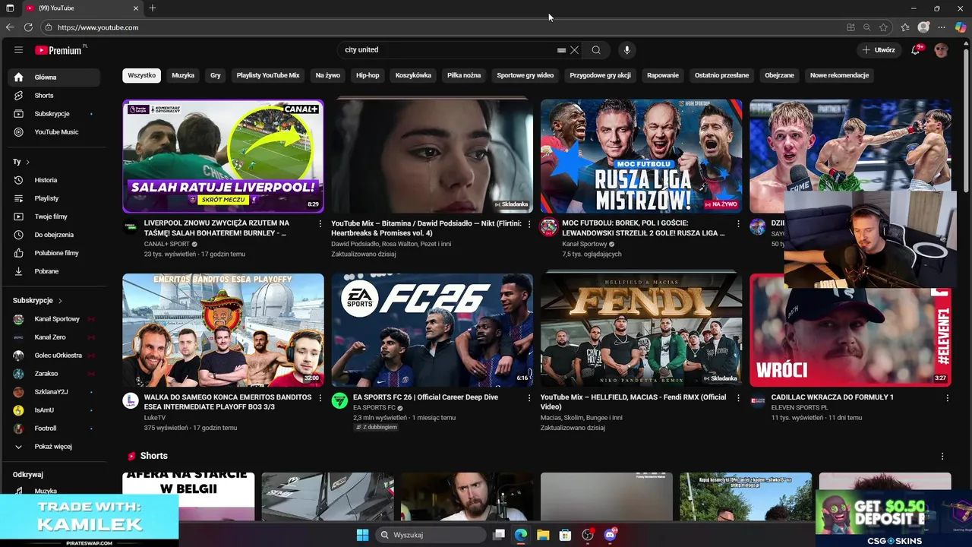972x547 pixels.
Task: Open the CANAL+ SPORT channel link
Action: coord(166,245)
